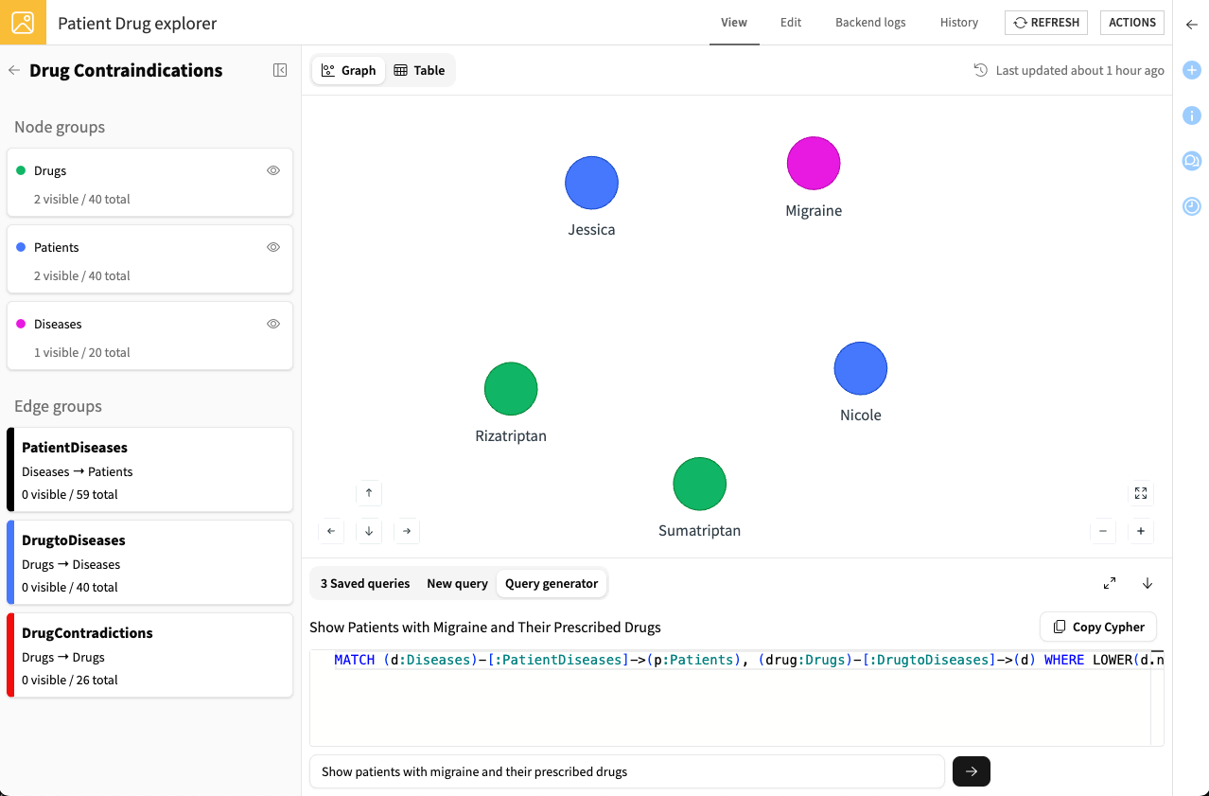1209x796 pixels.
Task: Expand the query panel to fullscreen
Action: [x=1110, y=583]
